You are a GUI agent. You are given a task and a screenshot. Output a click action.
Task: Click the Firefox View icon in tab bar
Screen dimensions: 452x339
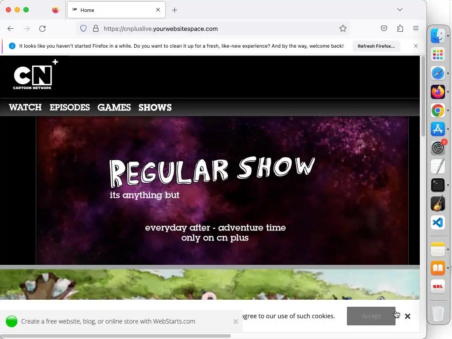coord(55,10)
